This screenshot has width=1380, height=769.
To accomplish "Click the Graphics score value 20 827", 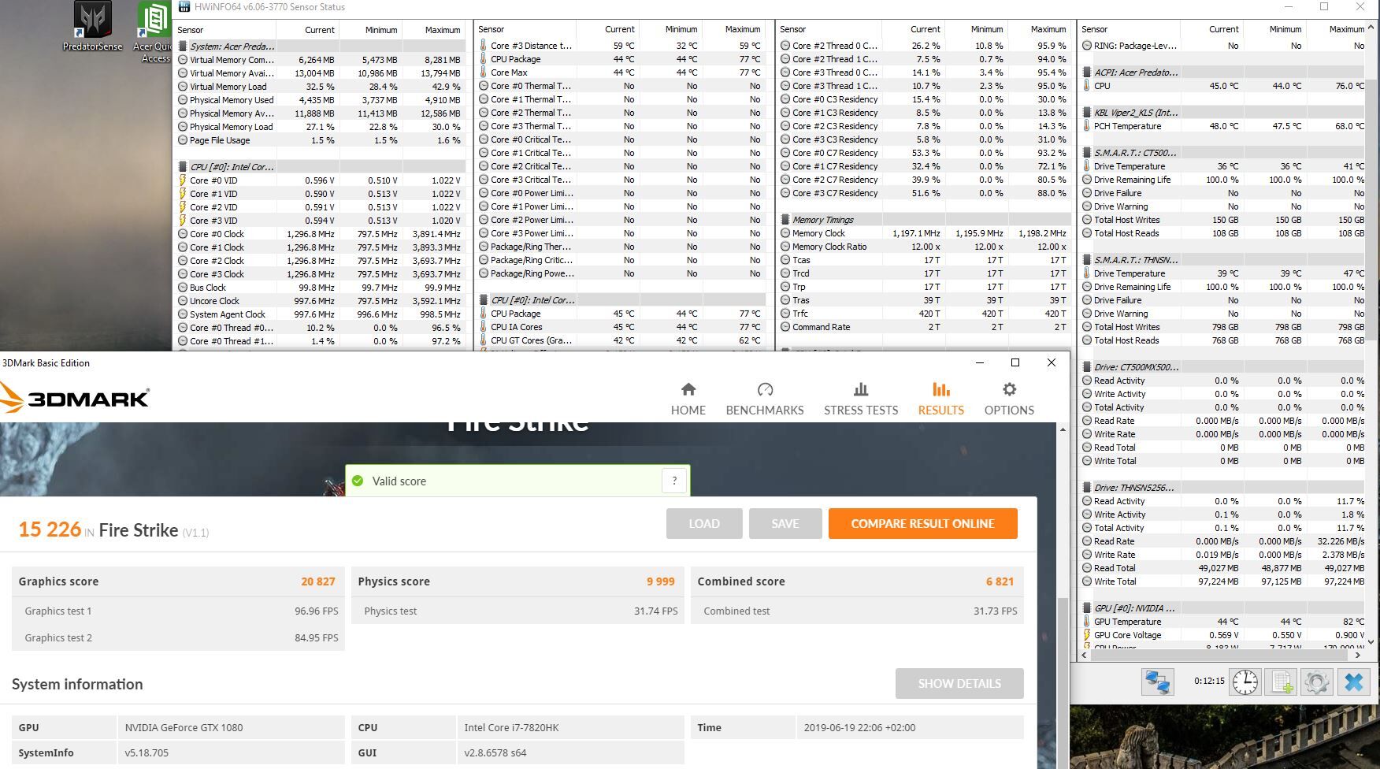I will tap(318, 581).
